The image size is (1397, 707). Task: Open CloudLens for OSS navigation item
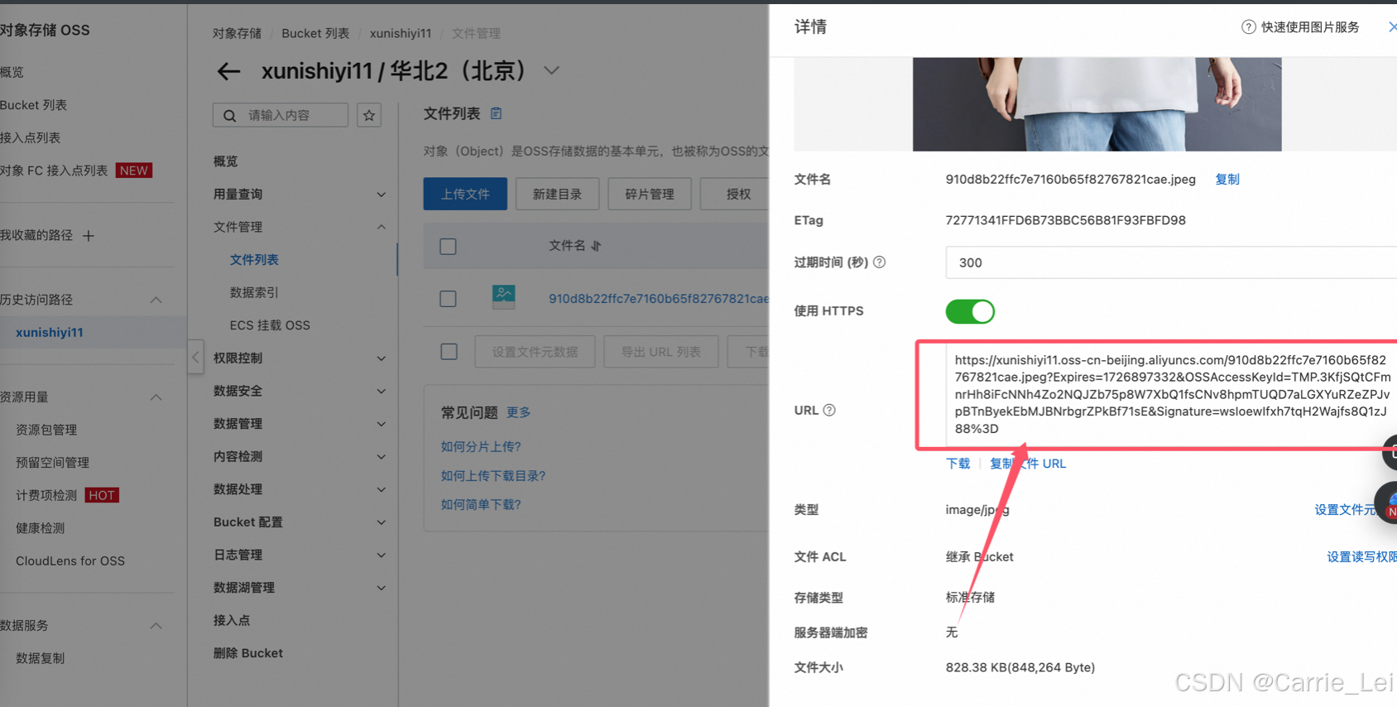point(70,561)
